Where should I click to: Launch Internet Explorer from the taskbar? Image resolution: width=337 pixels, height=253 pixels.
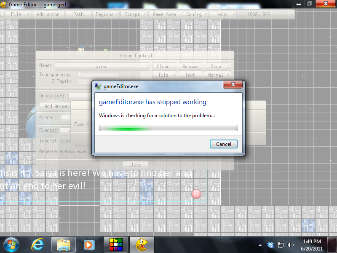[37, 245]
